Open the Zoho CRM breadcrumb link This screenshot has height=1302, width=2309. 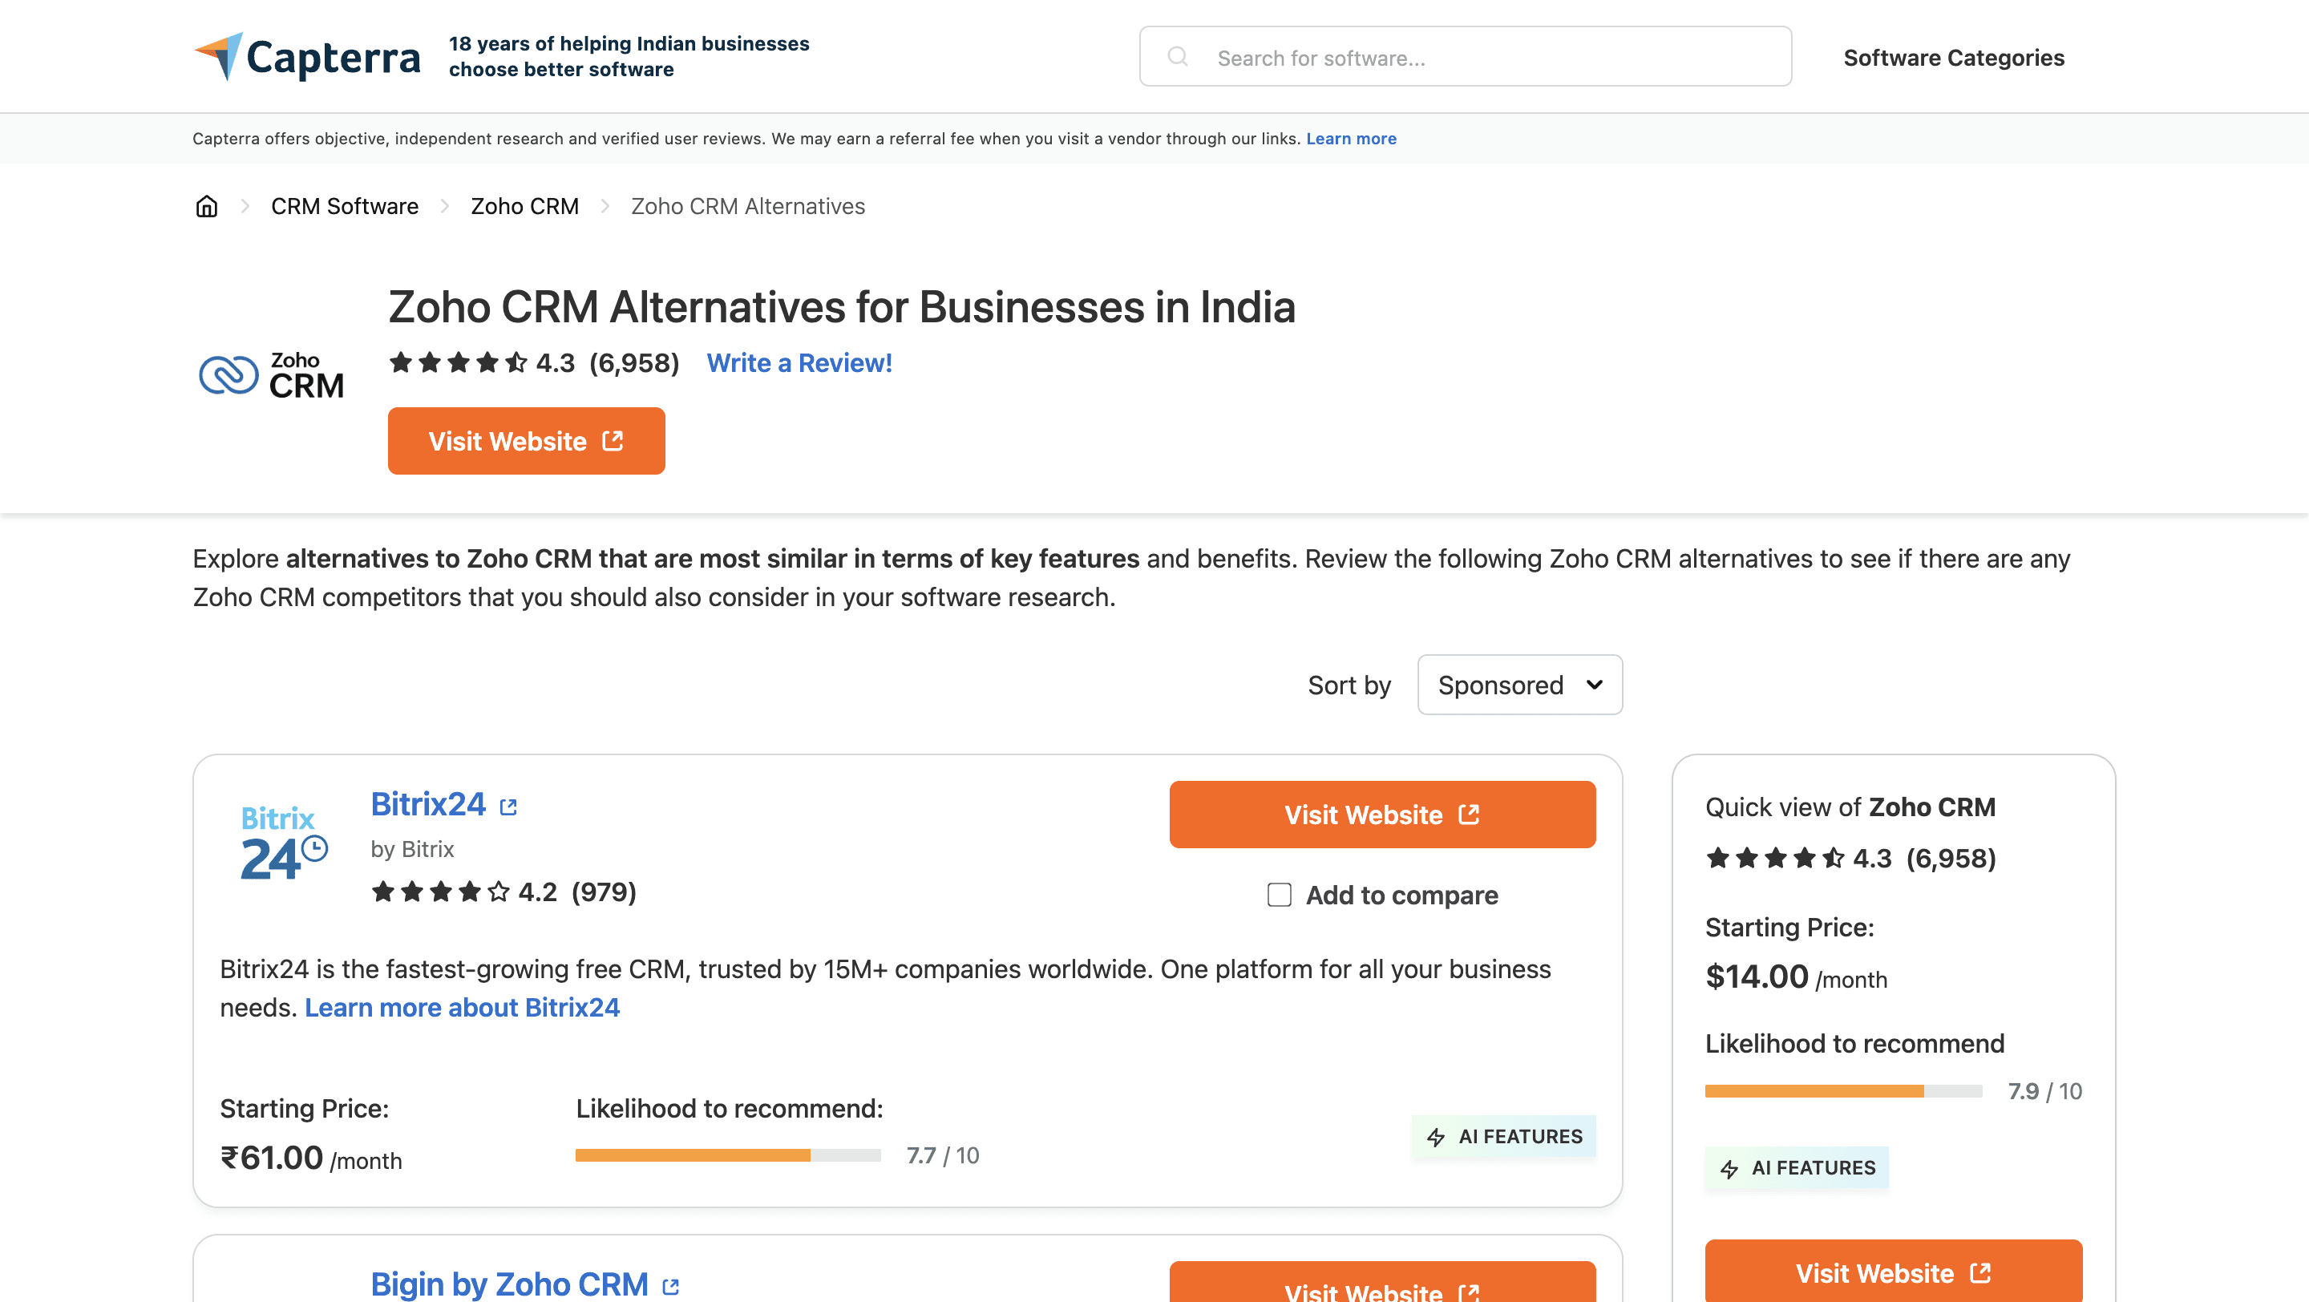coord(524,206)
